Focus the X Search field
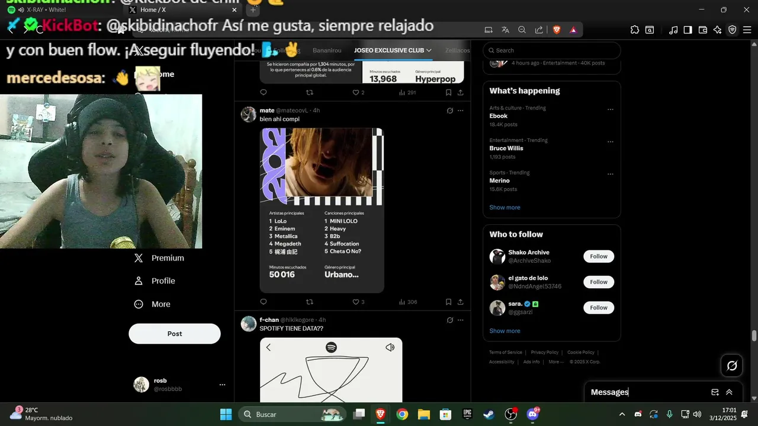 [552, 50]
